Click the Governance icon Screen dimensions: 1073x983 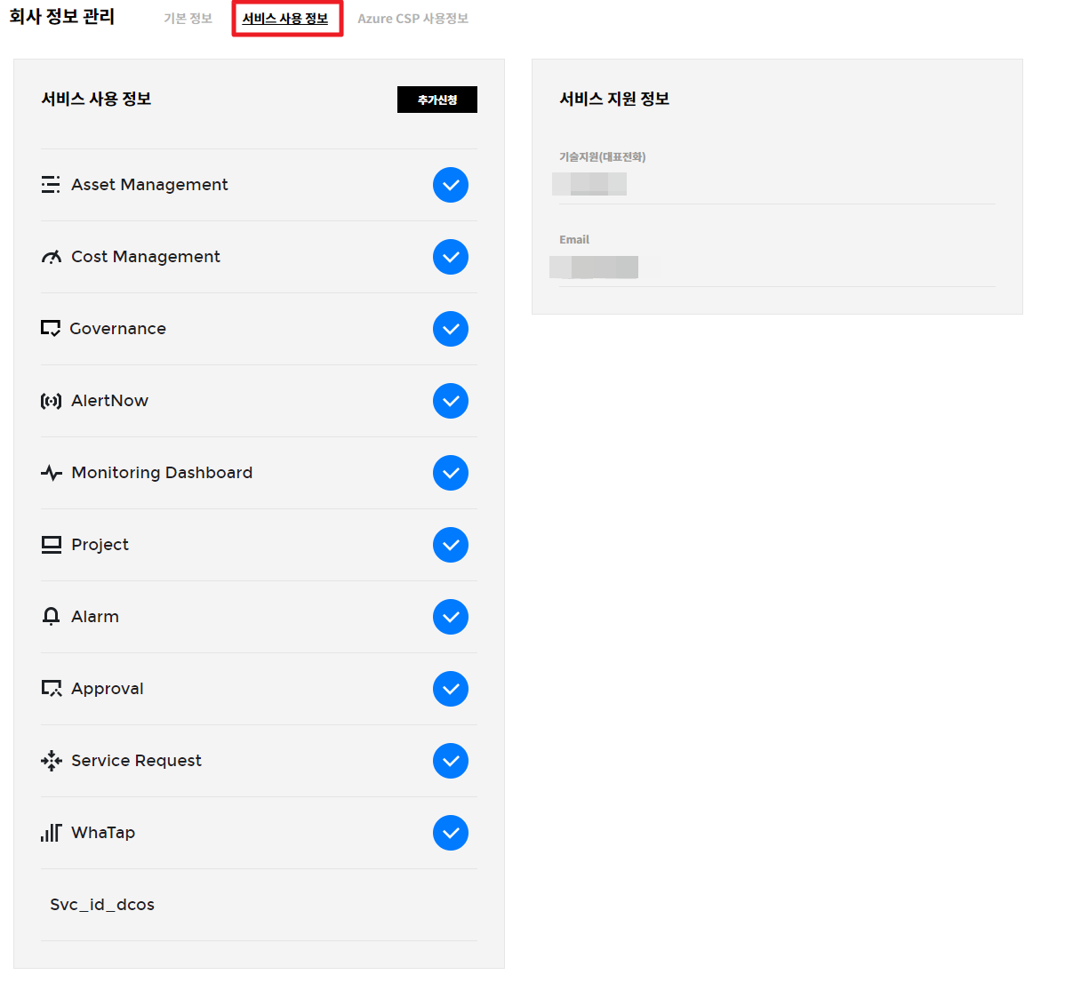[x=51, y=329]
